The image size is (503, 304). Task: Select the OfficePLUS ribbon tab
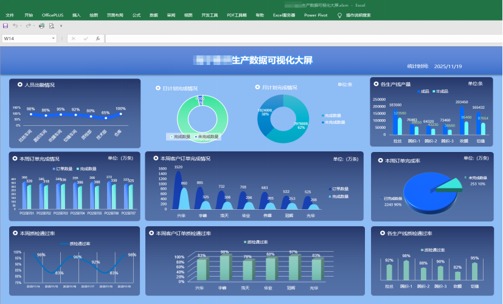[52, 15]
